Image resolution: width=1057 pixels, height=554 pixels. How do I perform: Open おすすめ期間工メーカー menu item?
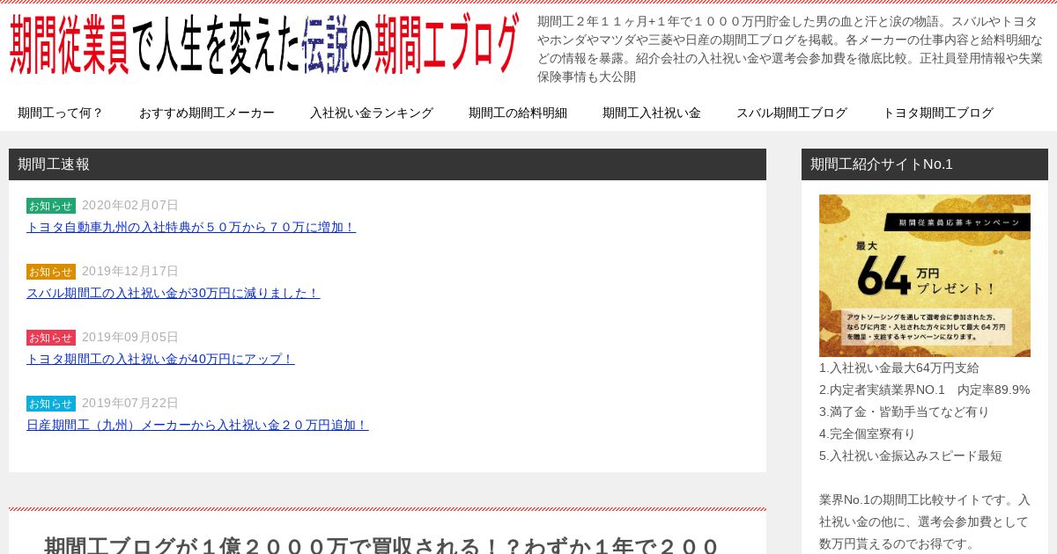207,113
